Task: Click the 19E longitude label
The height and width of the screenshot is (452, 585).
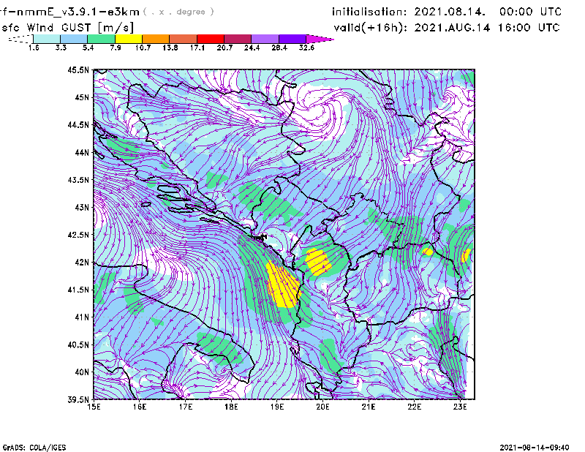Action: tap(277, 407)
